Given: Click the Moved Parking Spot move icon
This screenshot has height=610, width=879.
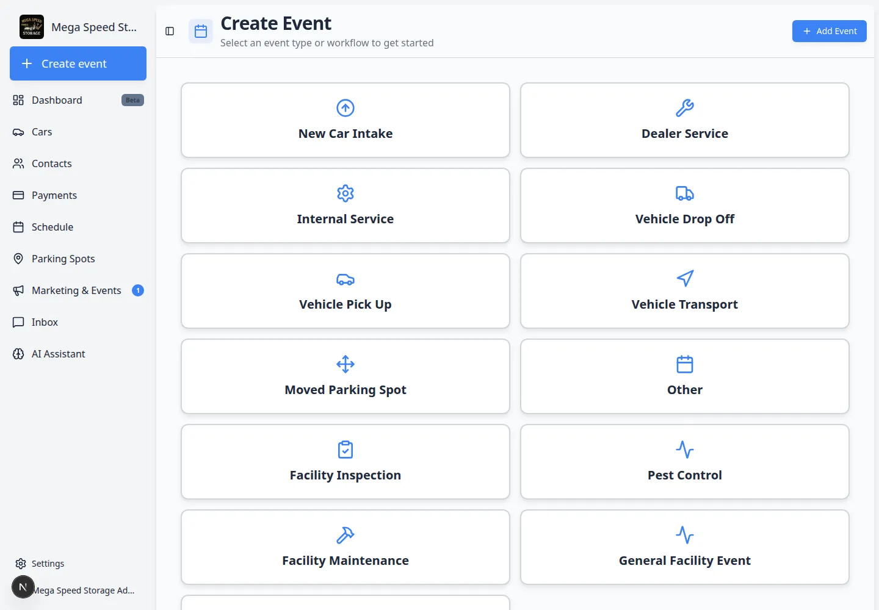Looking at the screenshot, I should (x=345, y=364).
